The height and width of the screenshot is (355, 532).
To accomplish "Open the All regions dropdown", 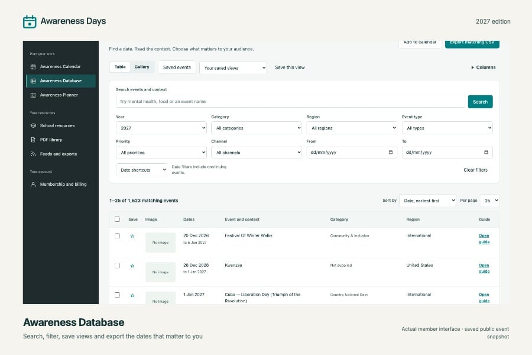I will (x=352, y=128).
